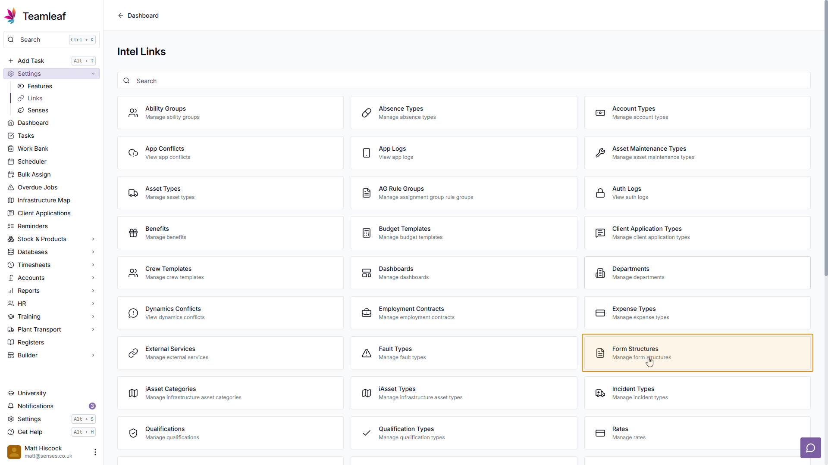Click the back arrow next to Dashboard
The width and height of the screenshot is (828, 465).
121,15
